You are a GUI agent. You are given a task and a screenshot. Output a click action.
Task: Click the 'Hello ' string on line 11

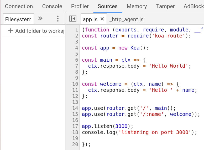(161, 90)
